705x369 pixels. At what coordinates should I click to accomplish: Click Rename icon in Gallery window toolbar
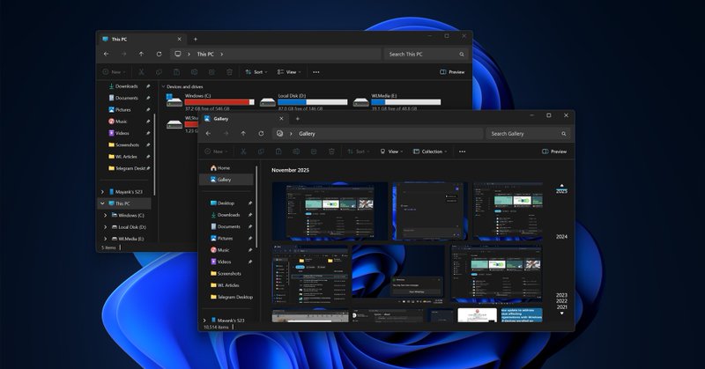(x=296, y=151)
